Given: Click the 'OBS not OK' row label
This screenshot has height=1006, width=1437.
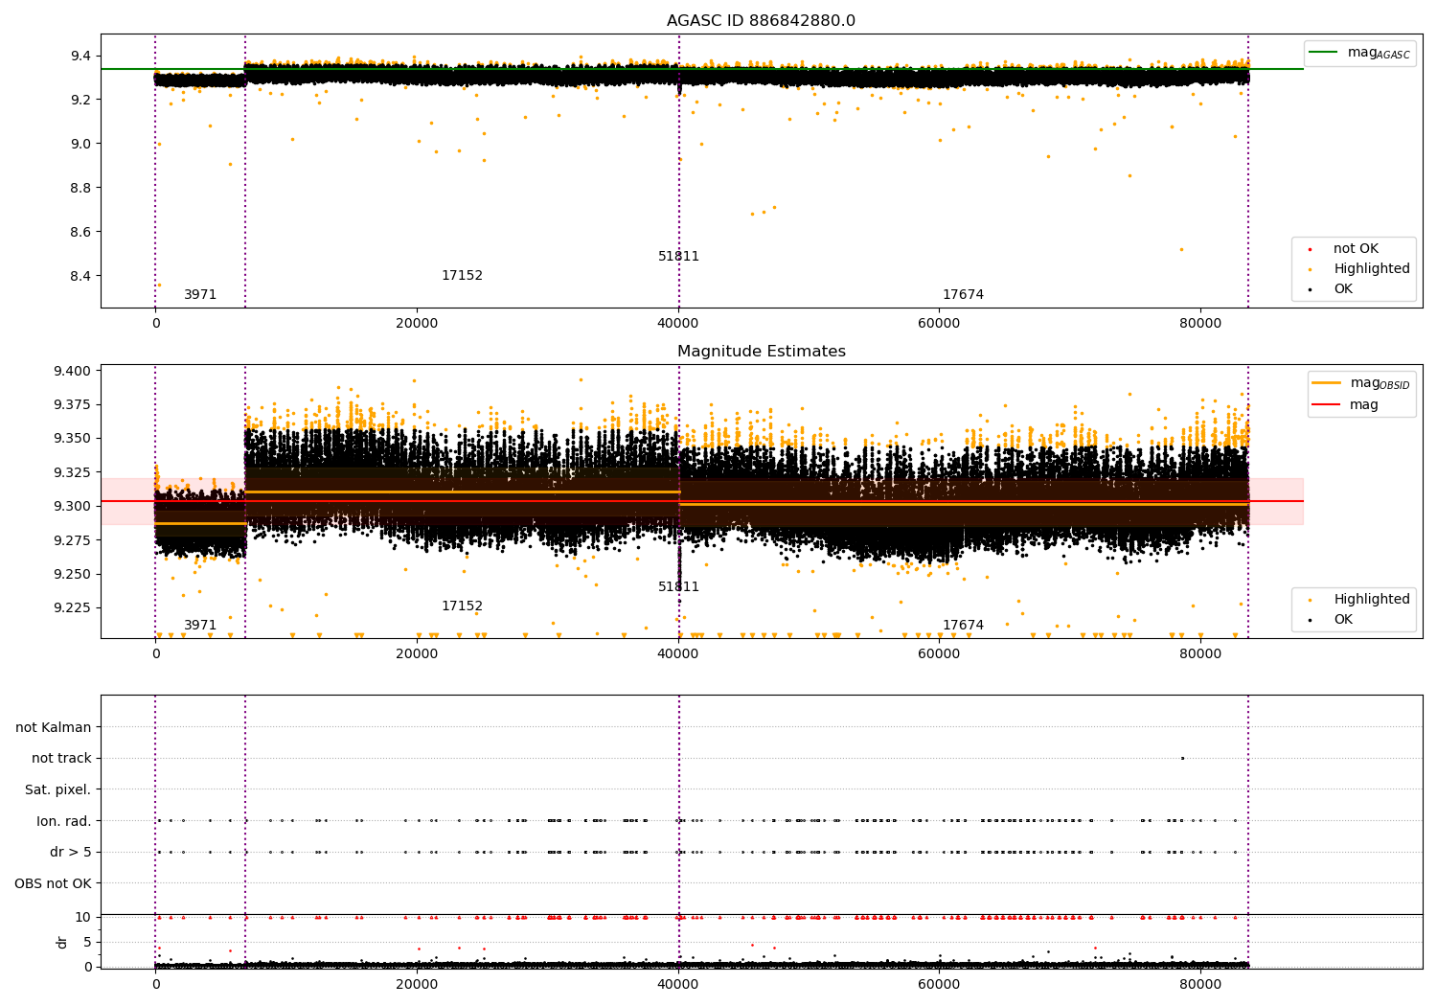Looking at the screenshot, I should pyautogui.click(x=53, y=884).
